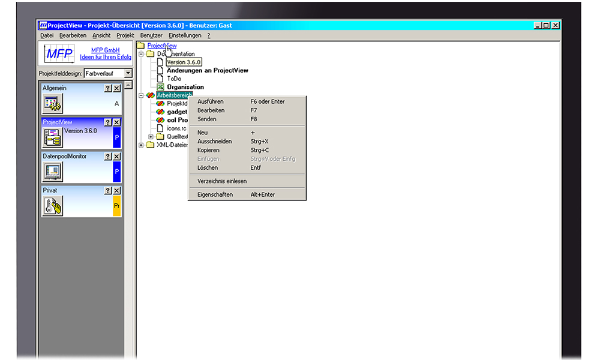
Task: Open the Benutzer menu
Action: (x=151, y=35)
